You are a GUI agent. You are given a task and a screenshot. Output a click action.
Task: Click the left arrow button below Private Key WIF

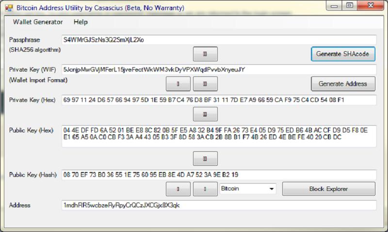178,84
